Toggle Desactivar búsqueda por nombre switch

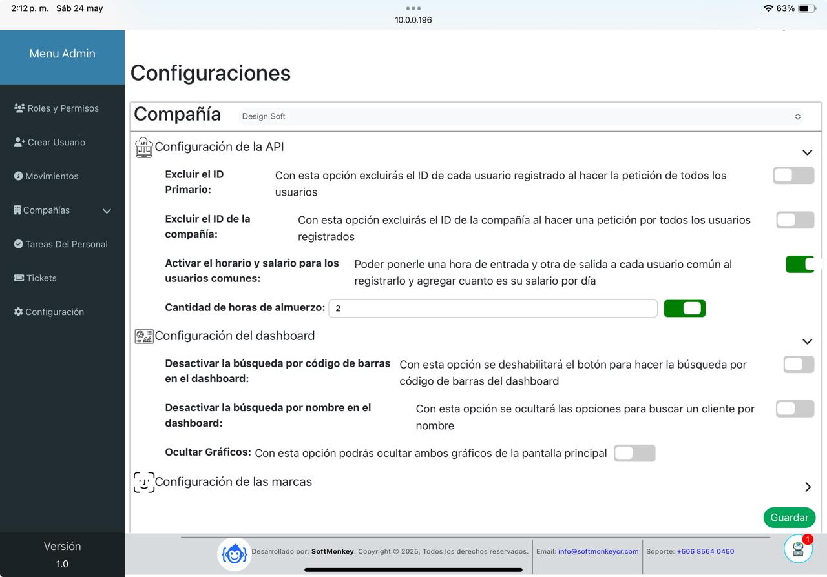tap(795, 409)
